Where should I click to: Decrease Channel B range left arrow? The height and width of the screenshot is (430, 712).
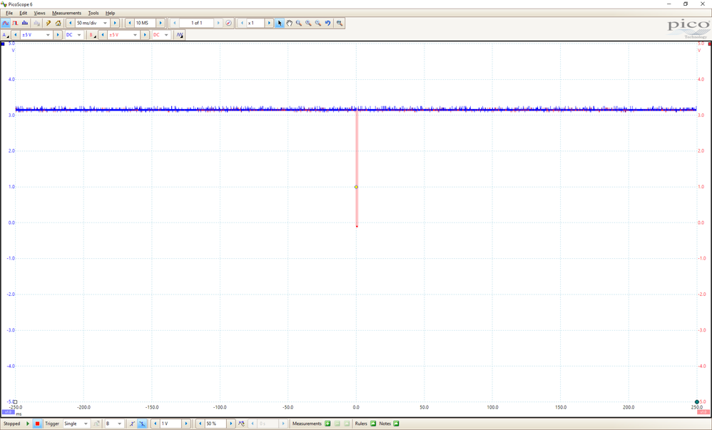click(x=103, y=35)
